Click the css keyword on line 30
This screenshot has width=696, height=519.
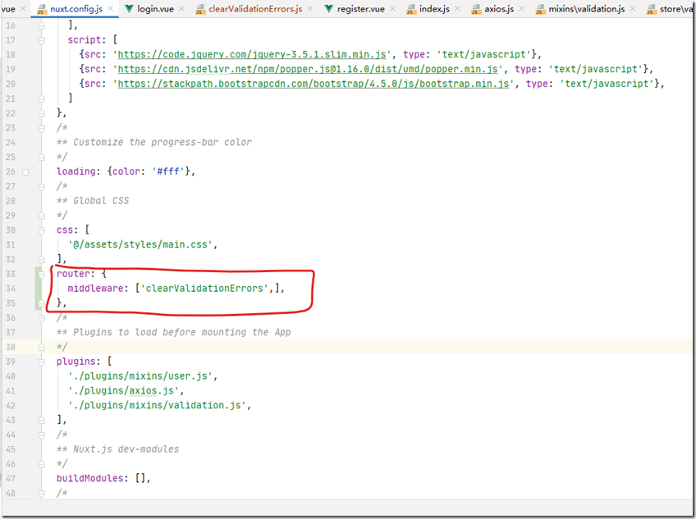point(64,230)
